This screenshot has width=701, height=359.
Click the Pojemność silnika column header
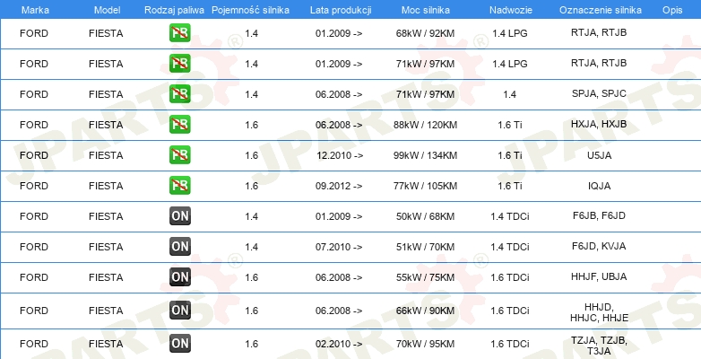[x=250, y=10]
